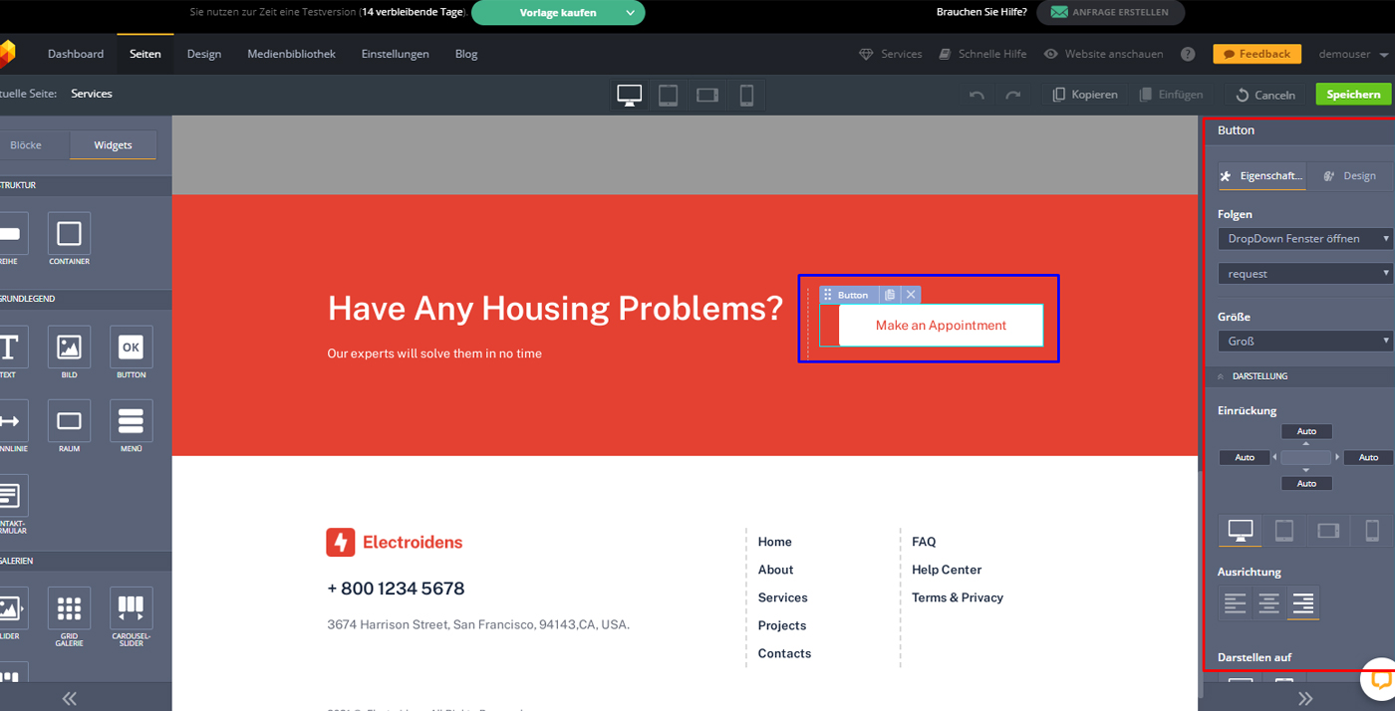The image size is (1395, 711).
Task: Switch to mobile phone preview
Action: 746,95
